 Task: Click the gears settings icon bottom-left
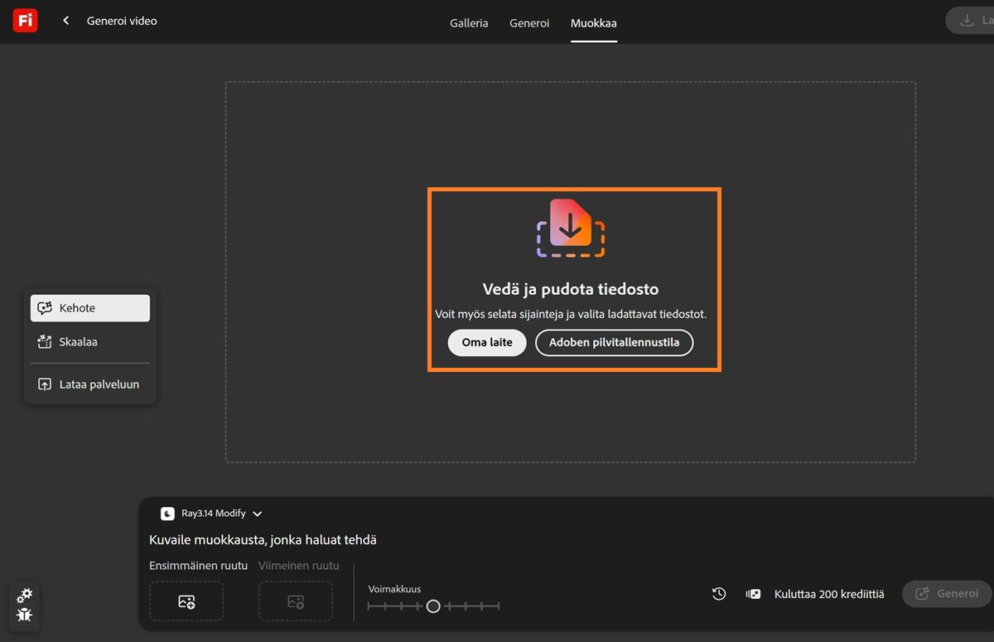click(25, 596)
